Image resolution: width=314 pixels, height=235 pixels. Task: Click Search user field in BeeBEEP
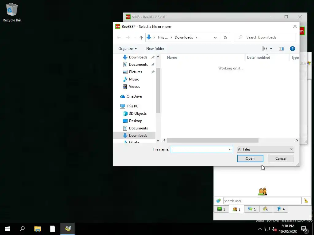click(x=262, y=201)
